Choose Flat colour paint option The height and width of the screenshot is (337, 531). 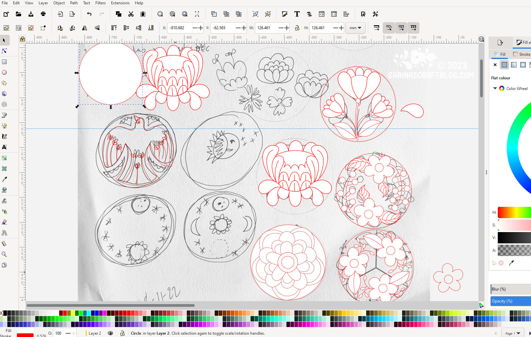pos(504,65)
